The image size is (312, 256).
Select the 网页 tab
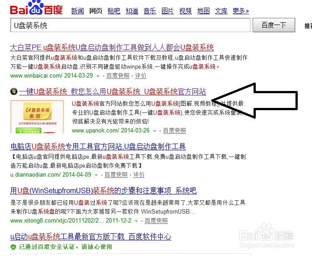[x=96, y=11]
